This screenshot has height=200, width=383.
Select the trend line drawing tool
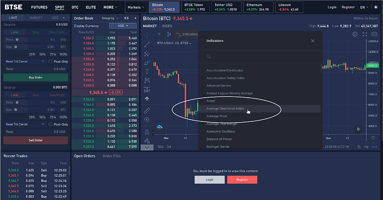[x=147, y=45]
